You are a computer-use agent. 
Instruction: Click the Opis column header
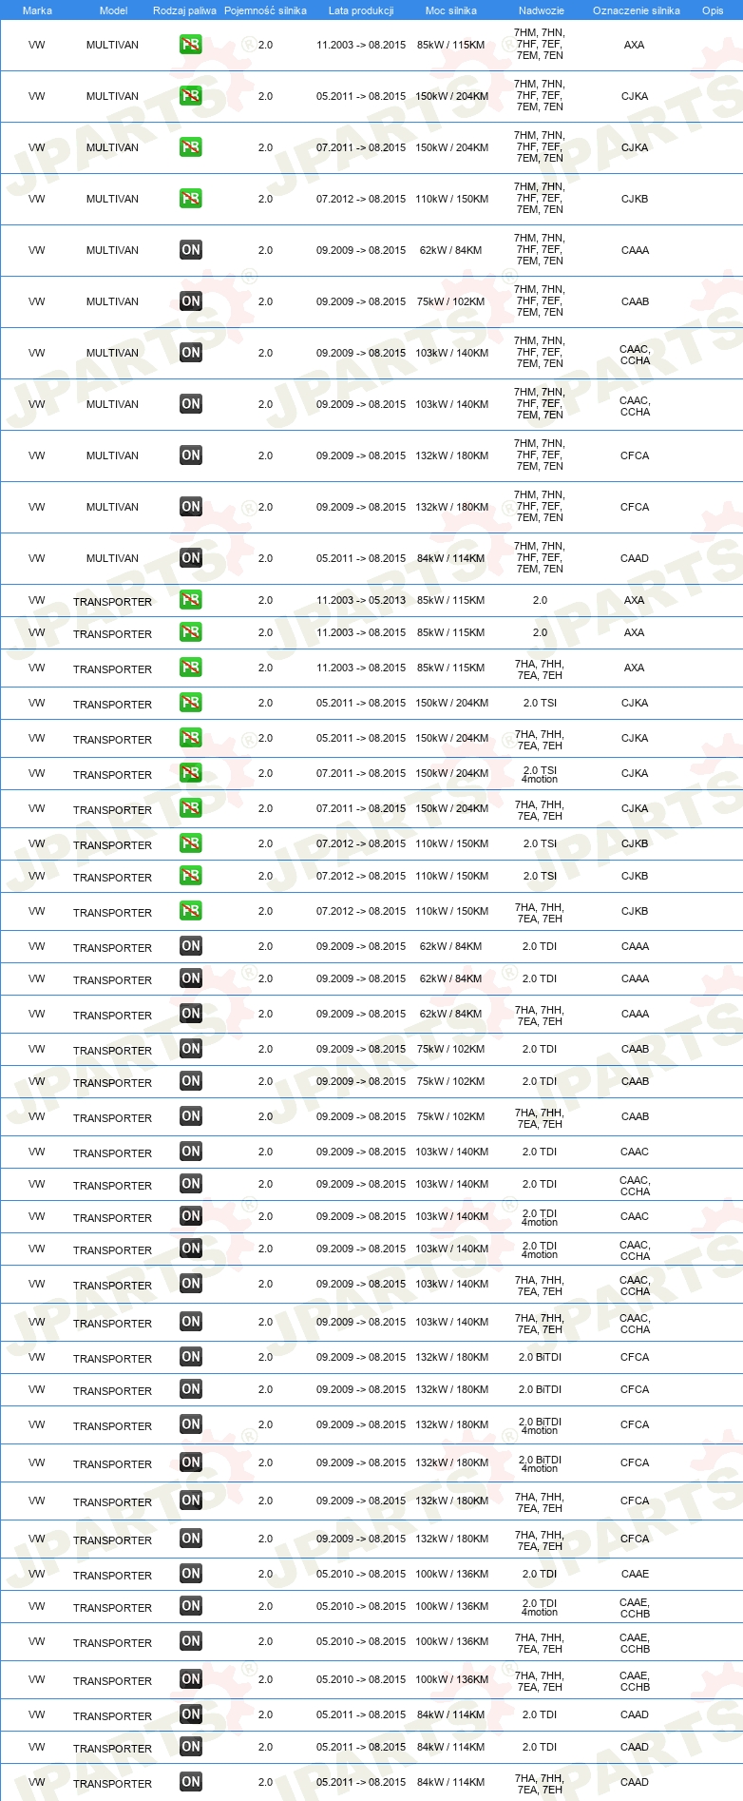click(x=713, y=10)
